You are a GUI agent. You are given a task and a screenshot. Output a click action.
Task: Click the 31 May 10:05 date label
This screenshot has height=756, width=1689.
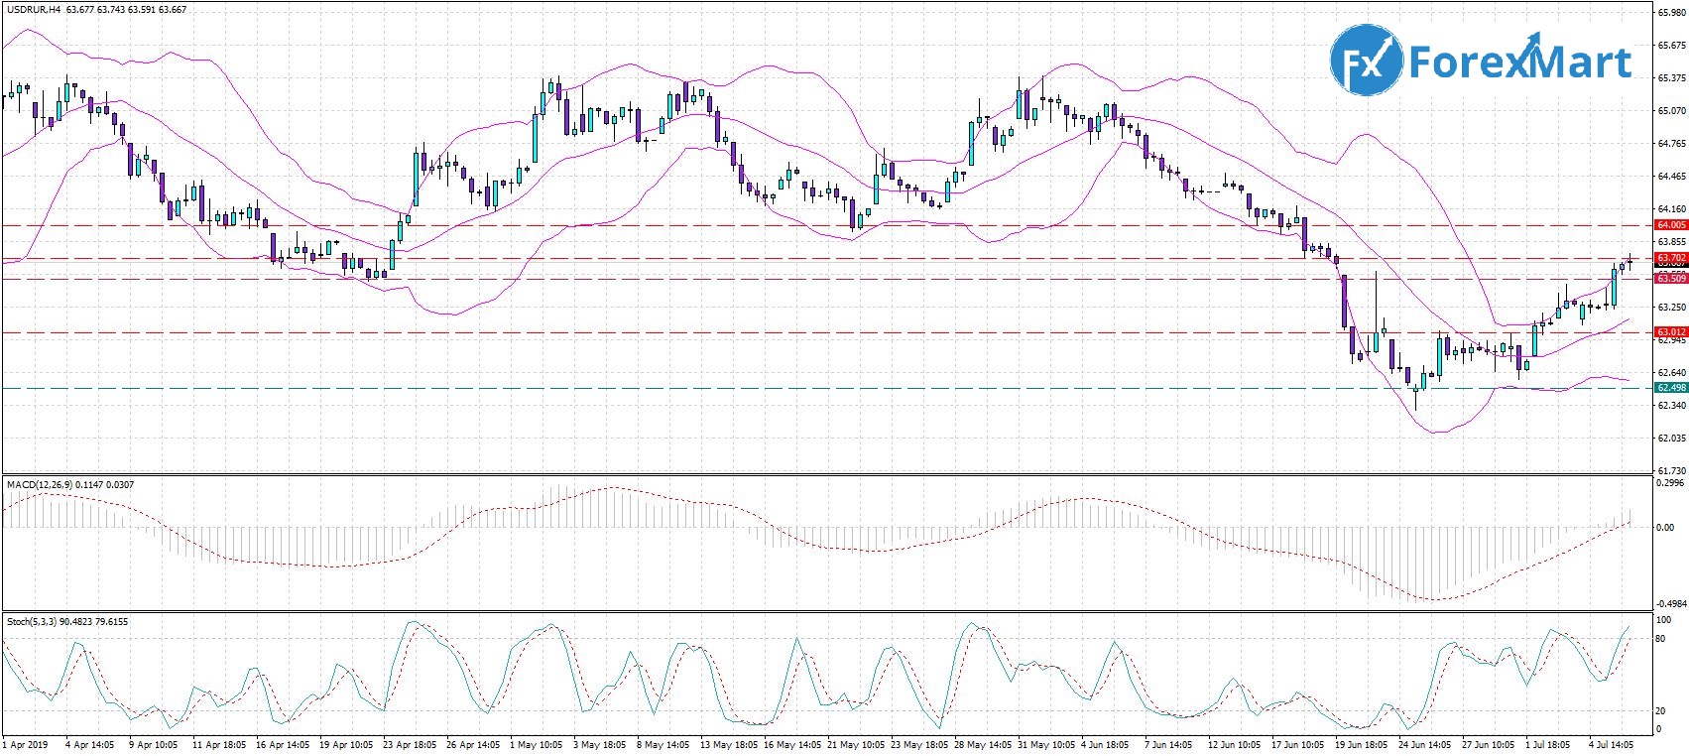pos(1046,745)
